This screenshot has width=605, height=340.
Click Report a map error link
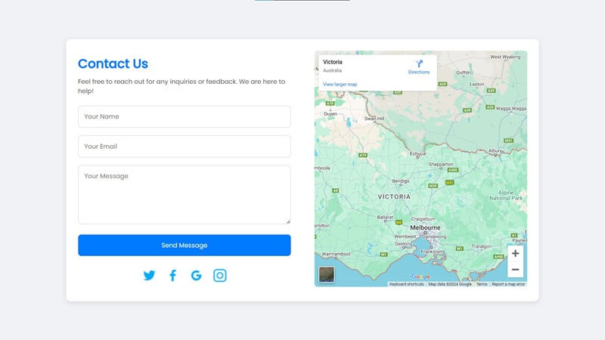click(x=508, y=284)
